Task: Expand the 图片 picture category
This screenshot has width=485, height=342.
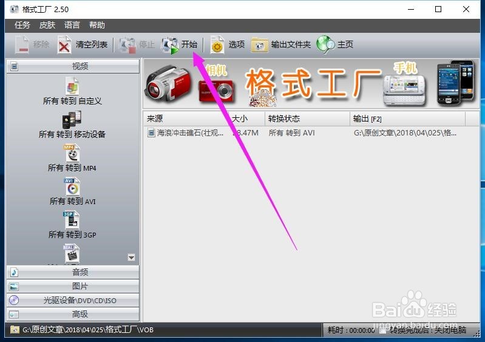Action: tap(73, 287)
